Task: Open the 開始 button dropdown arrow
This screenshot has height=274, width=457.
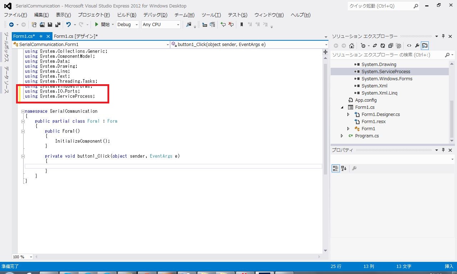Action: click(x=113, y=25)
